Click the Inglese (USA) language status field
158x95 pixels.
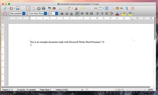click(62, 90)
